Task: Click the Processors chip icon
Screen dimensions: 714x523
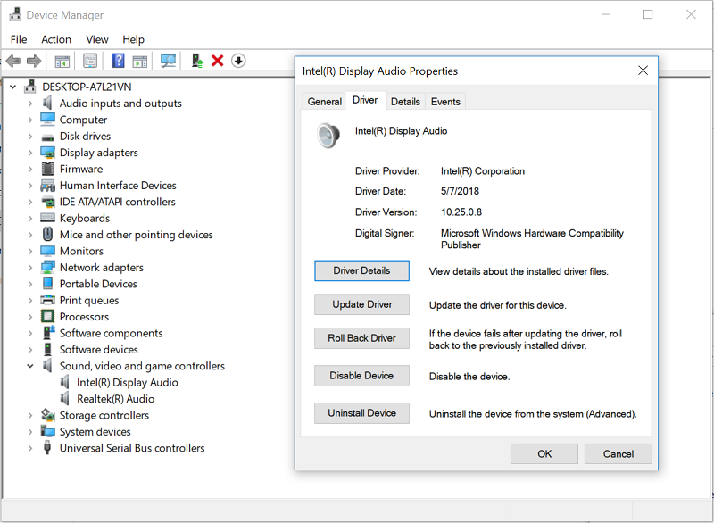Action: click(x=47, y=316)
